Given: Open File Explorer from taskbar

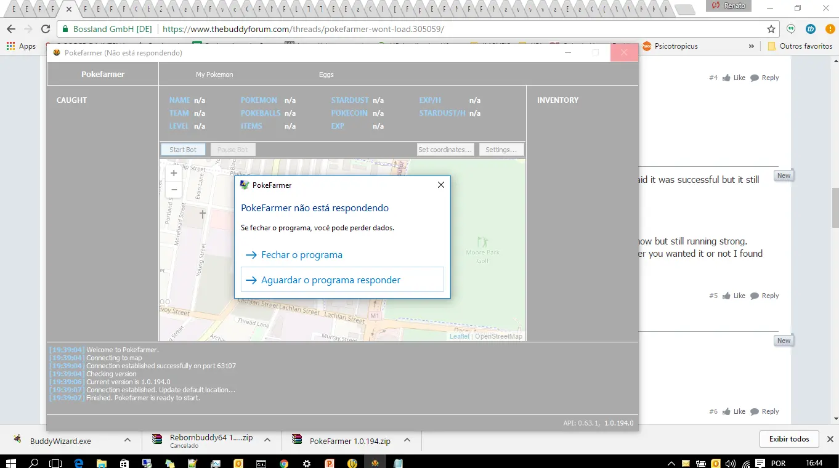Looking at the screenshot, I should (102, 462).
